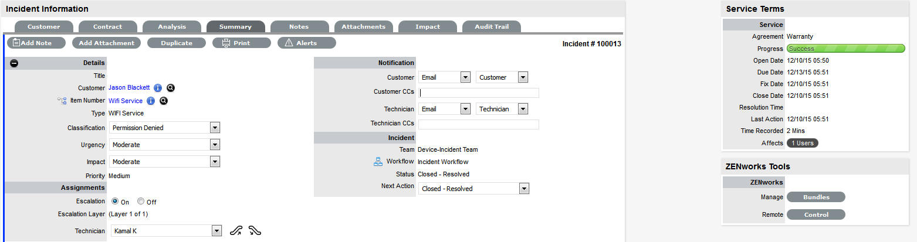The width and height of the screenshot is (917, 242).
Task: Open the item relationship tree icon
Action: (x=62, y=101)
